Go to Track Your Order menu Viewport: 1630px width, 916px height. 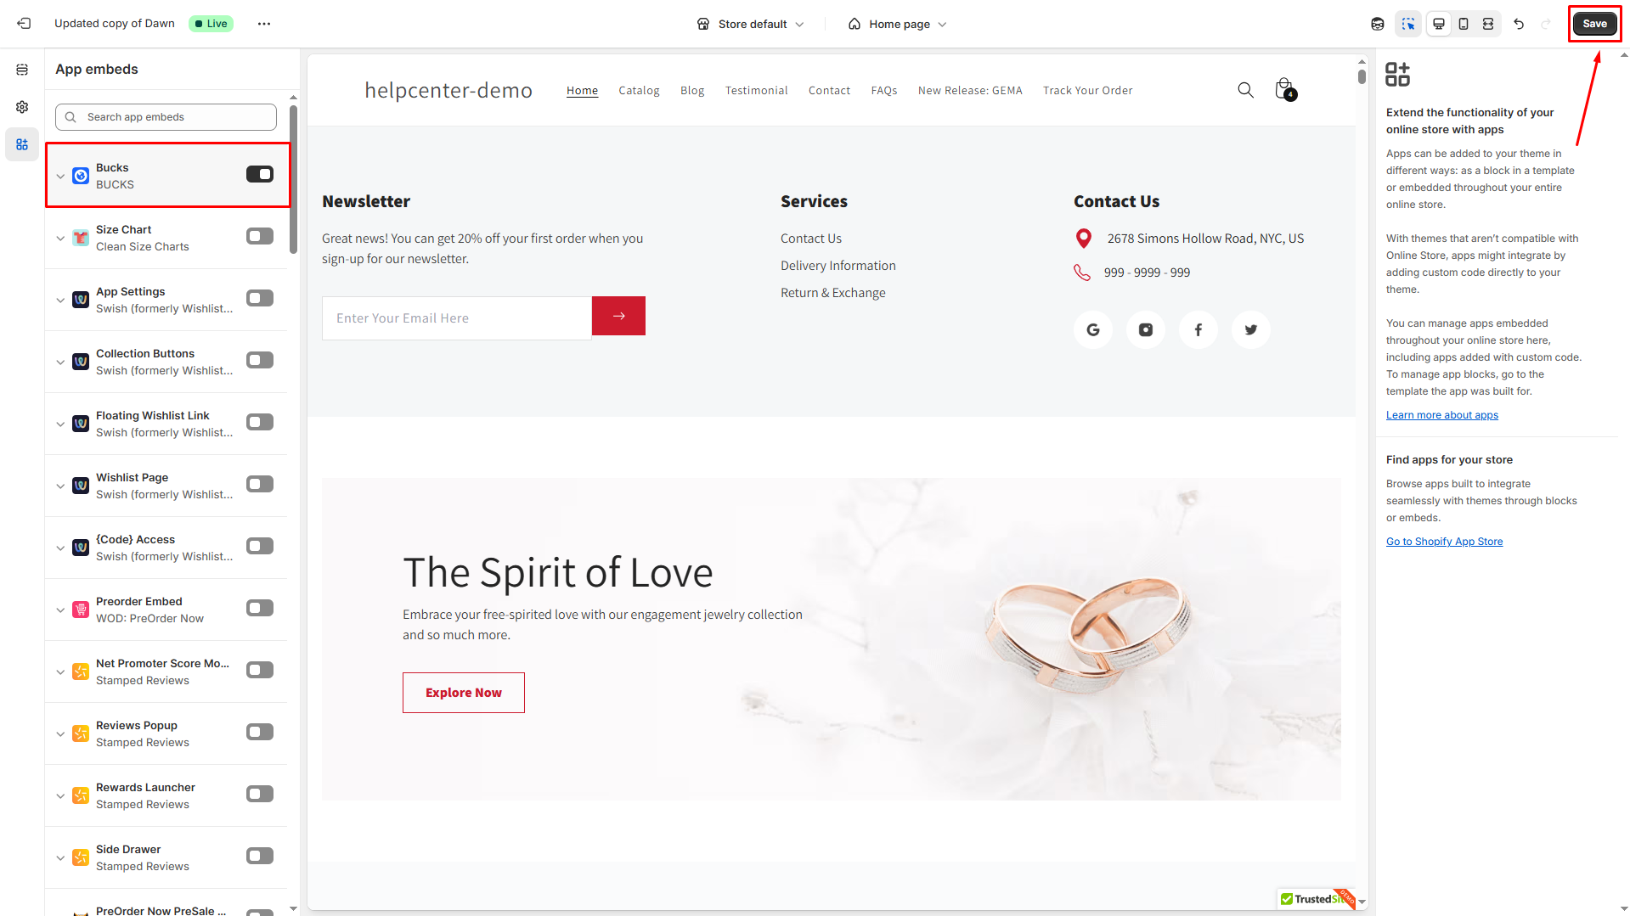[1087, 91]
